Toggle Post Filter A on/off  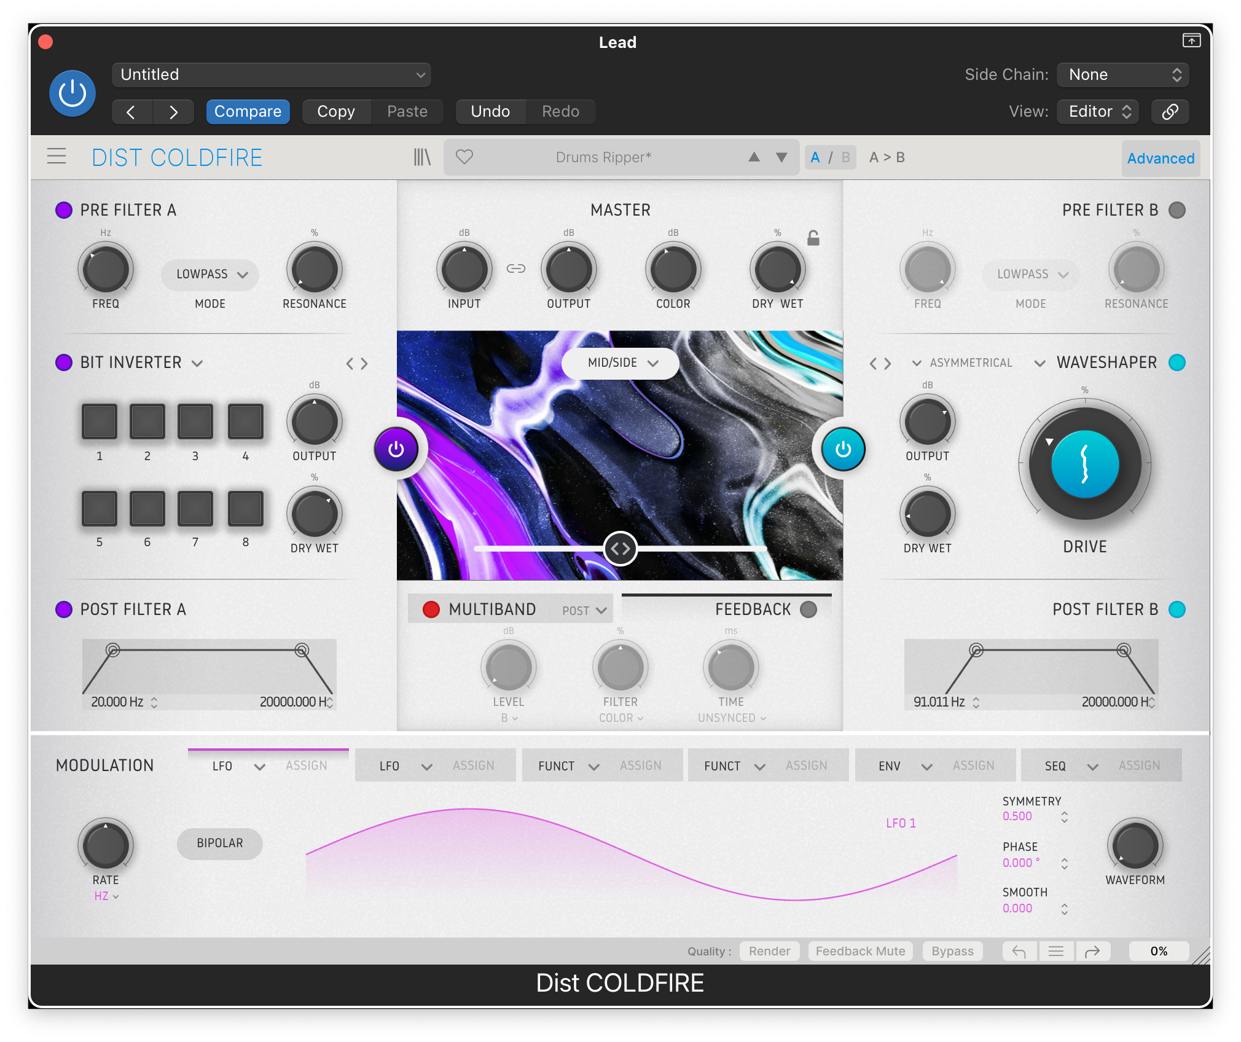[64, 609]
